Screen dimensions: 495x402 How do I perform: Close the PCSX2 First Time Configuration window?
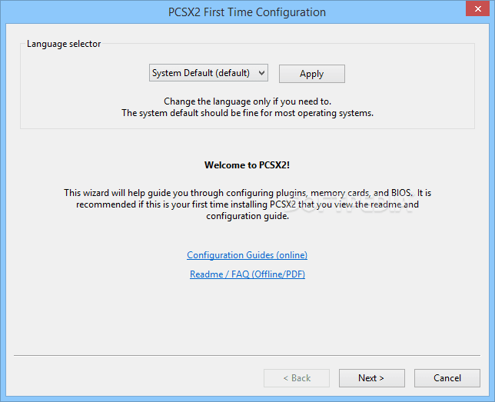(x=477, y=9)
